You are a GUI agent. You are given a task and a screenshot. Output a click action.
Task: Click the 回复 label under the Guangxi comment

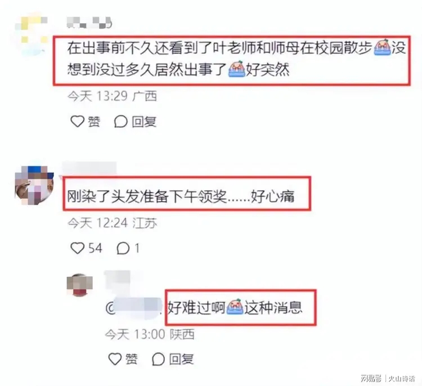tap(144, 122)
